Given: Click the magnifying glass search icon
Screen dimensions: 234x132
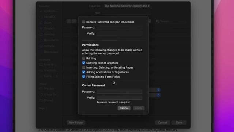Looking at the screenshot, I should point(158,21).
